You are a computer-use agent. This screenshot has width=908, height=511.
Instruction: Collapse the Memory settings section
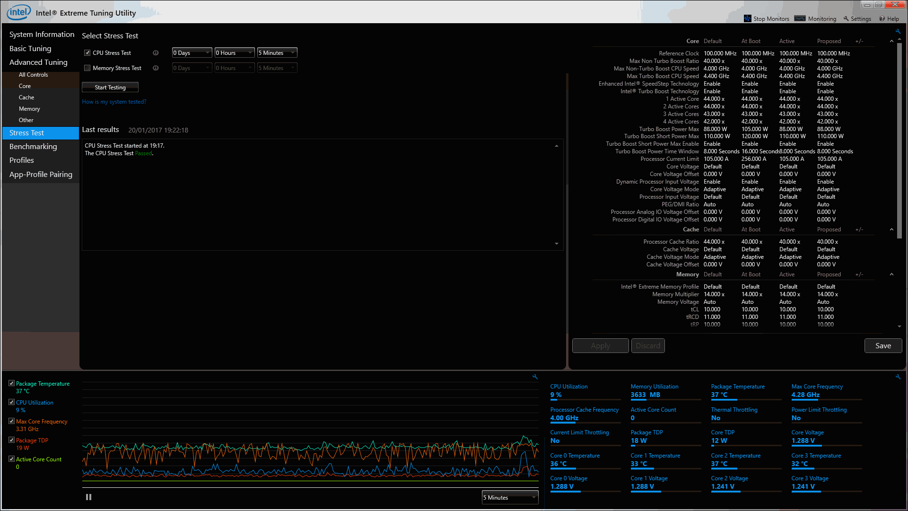pyautogui.click(x=891, y=274)
